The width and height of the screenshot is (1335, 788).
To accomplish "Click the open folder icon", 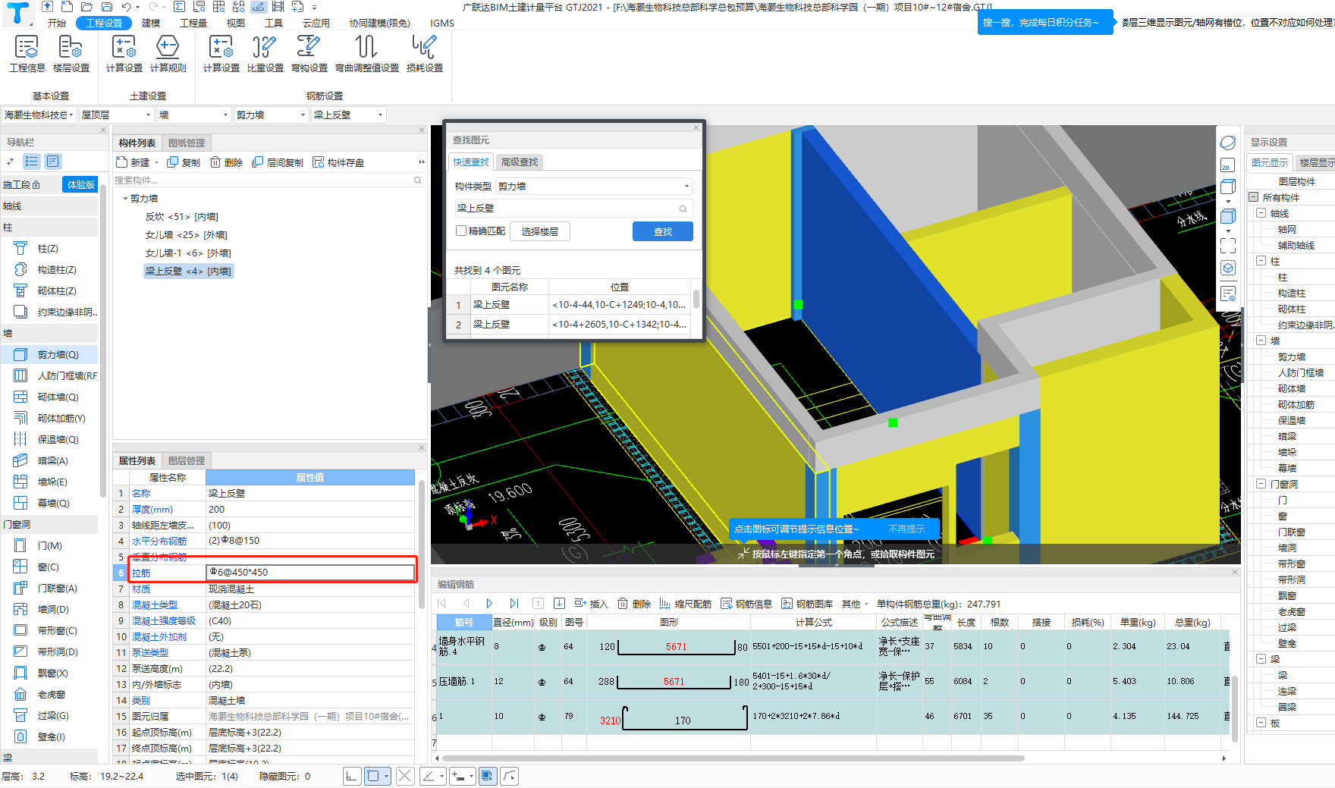I will (86, 7).
